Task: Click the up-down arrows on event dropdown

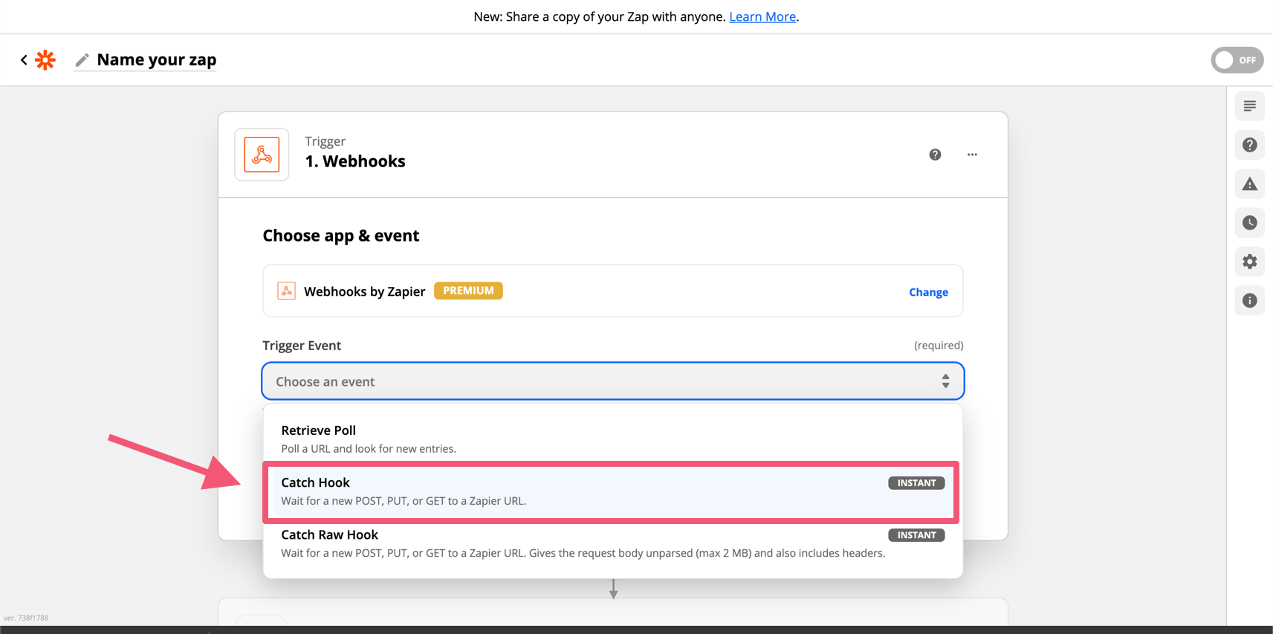Action: (945, 381)
